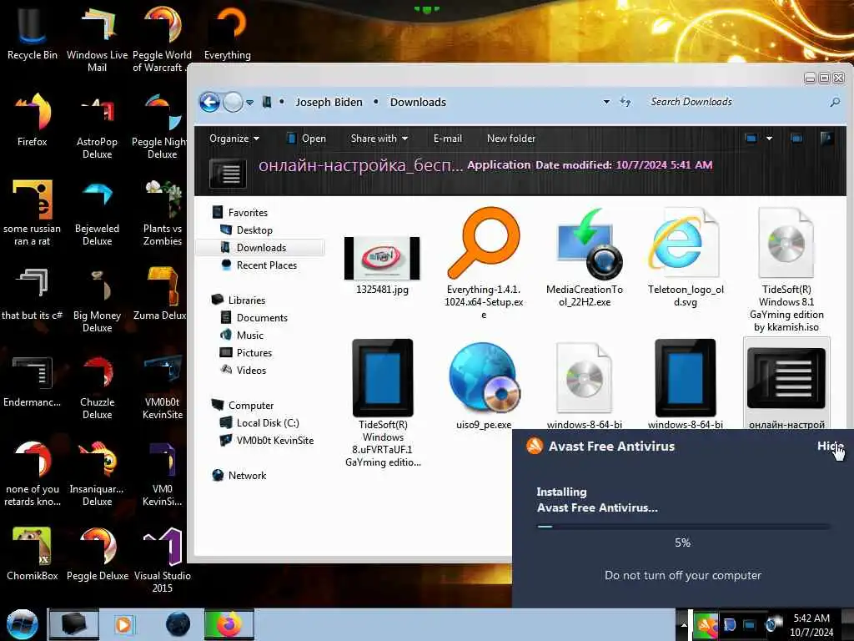Image resolution: width=854 pixels, height=641 pixels.
Task: Select MediaCreationTool_22H2.exe file
Action: click(585, 257)
